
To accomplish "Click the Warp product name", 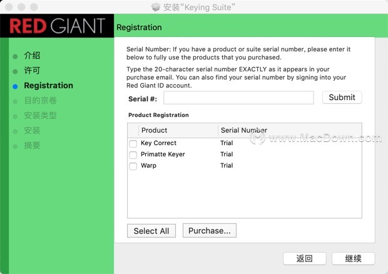I will click(148, 166).
